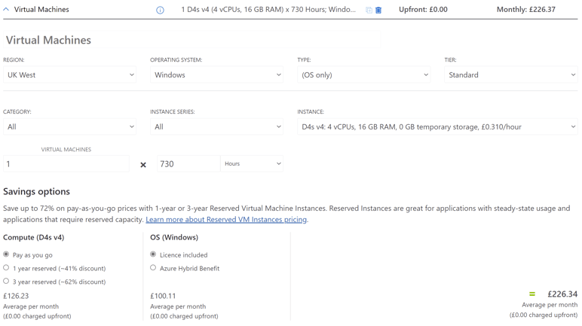
Task: Choose 3 year reserved compute option
Action: 6,282
